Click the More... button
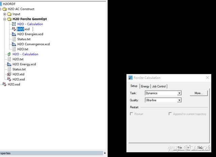The image size is (216, 157). [198, 93]
